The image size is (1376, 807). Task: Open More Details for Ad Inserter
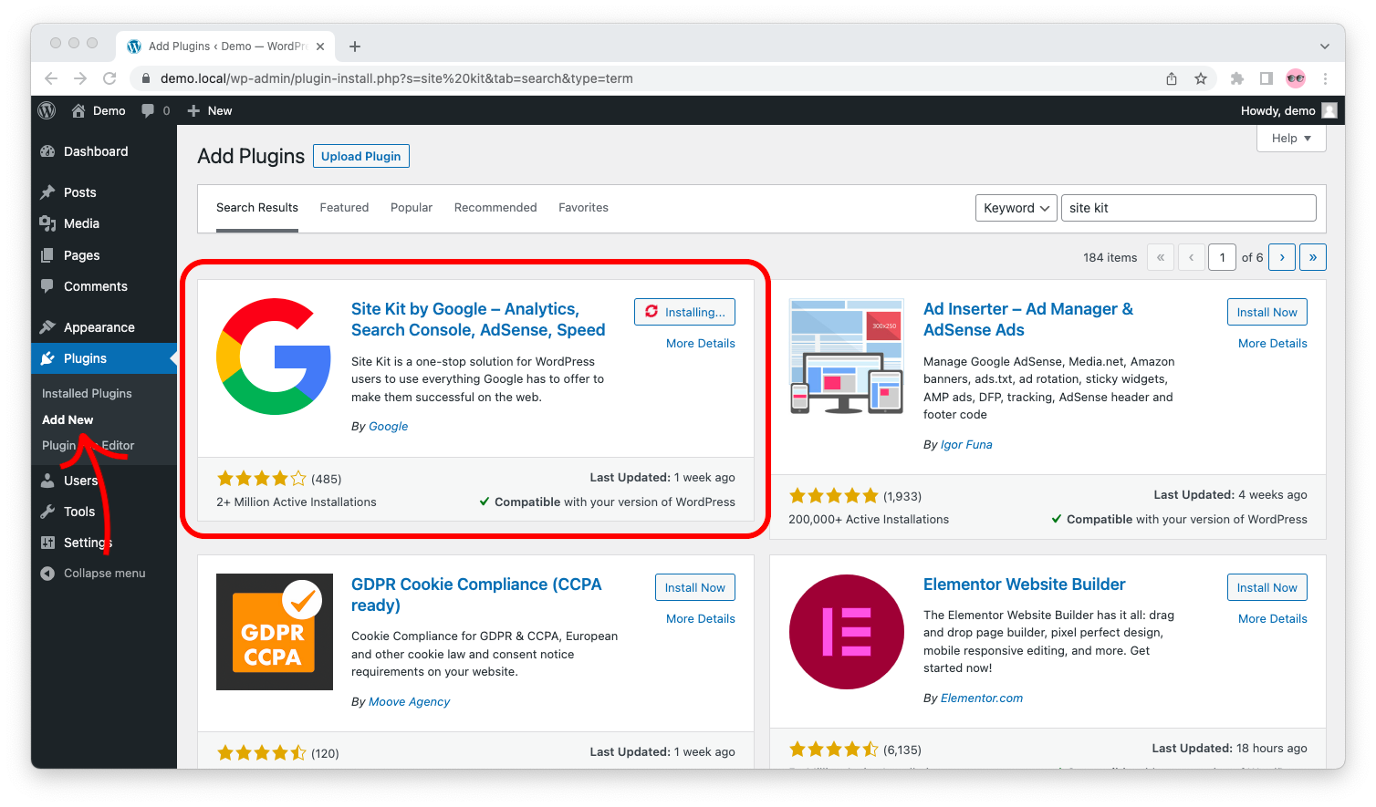[1272, 344]
